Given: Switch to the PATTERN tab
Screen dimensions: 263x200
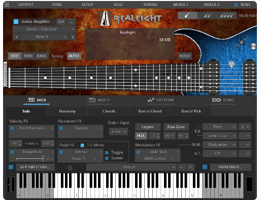Looking at the screenshot, I should click(x=160, y=100).
